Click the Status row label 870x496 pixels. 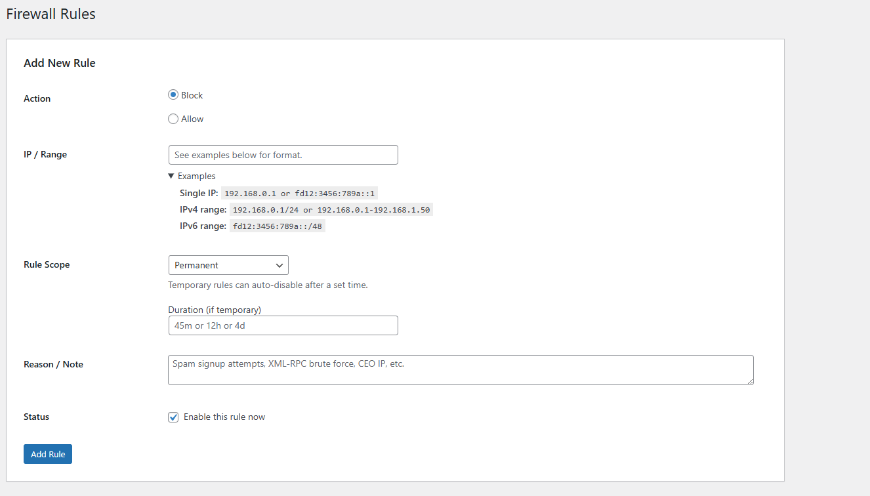click(x=36, y=416)
